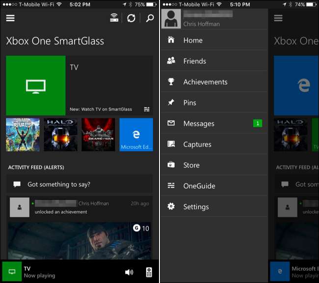
Task: Go to Achievements in the side menu
Action: click(205, 82)
